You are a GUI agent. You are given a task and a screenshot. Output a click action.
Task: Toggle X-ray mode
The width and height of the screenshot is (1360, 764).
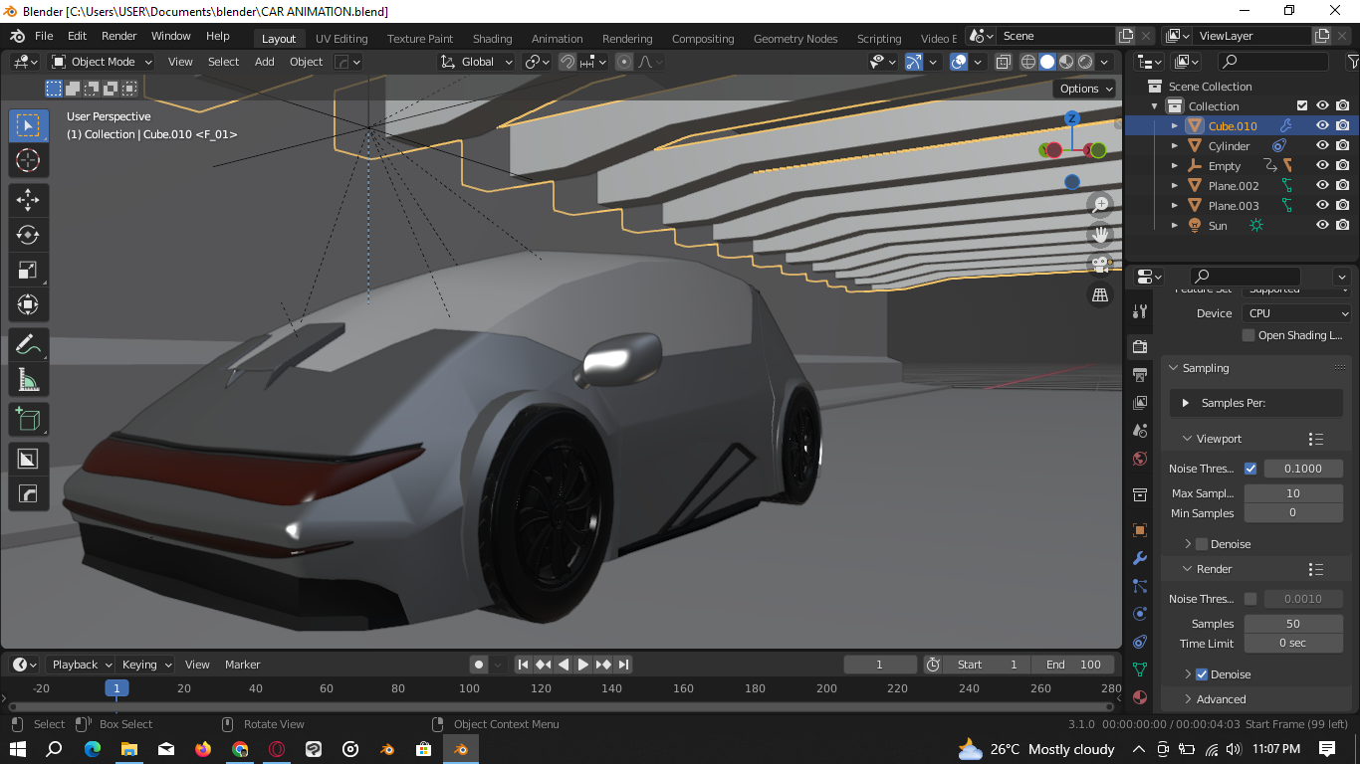(1003, 62)
